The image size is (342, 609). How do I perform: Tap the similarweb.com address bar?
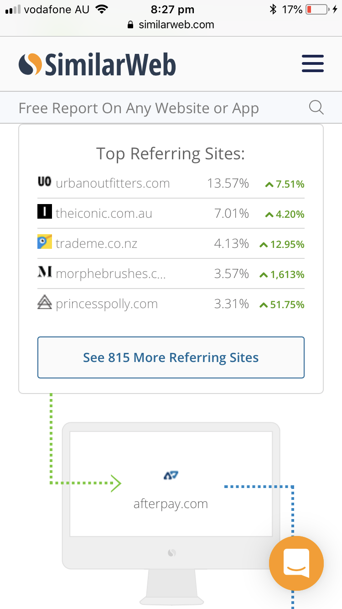[x=171, y=25]
